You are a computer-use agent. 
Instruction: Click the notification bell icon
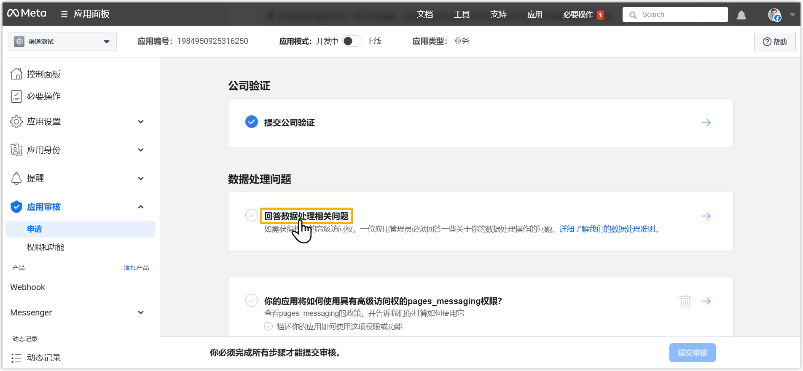click(741, 15)
